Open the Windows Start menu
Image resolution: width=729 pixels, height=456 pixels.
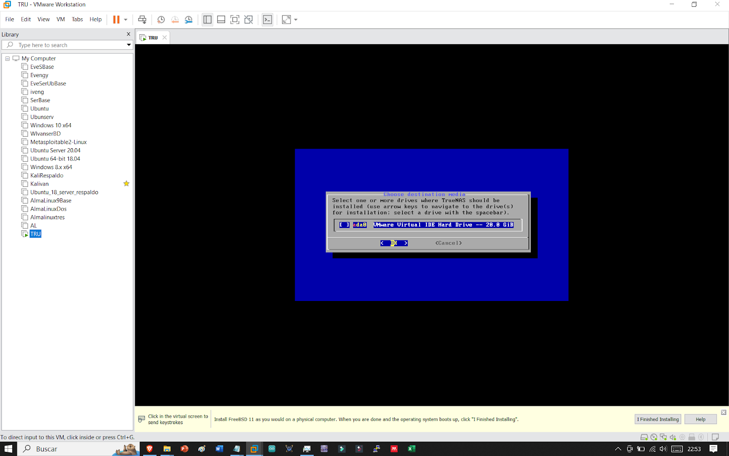8,449
